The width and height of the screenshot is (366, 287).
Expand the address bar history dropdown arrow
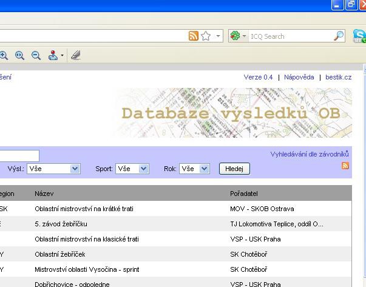point(219,36)
